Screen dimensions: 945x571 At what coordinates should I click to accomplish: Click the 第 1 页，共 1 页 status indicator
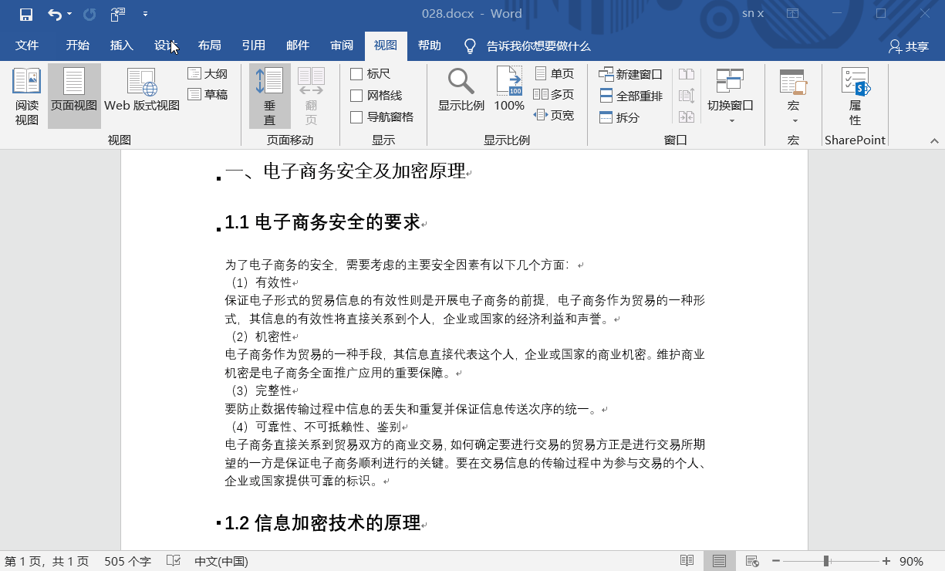tap(46, 562)
